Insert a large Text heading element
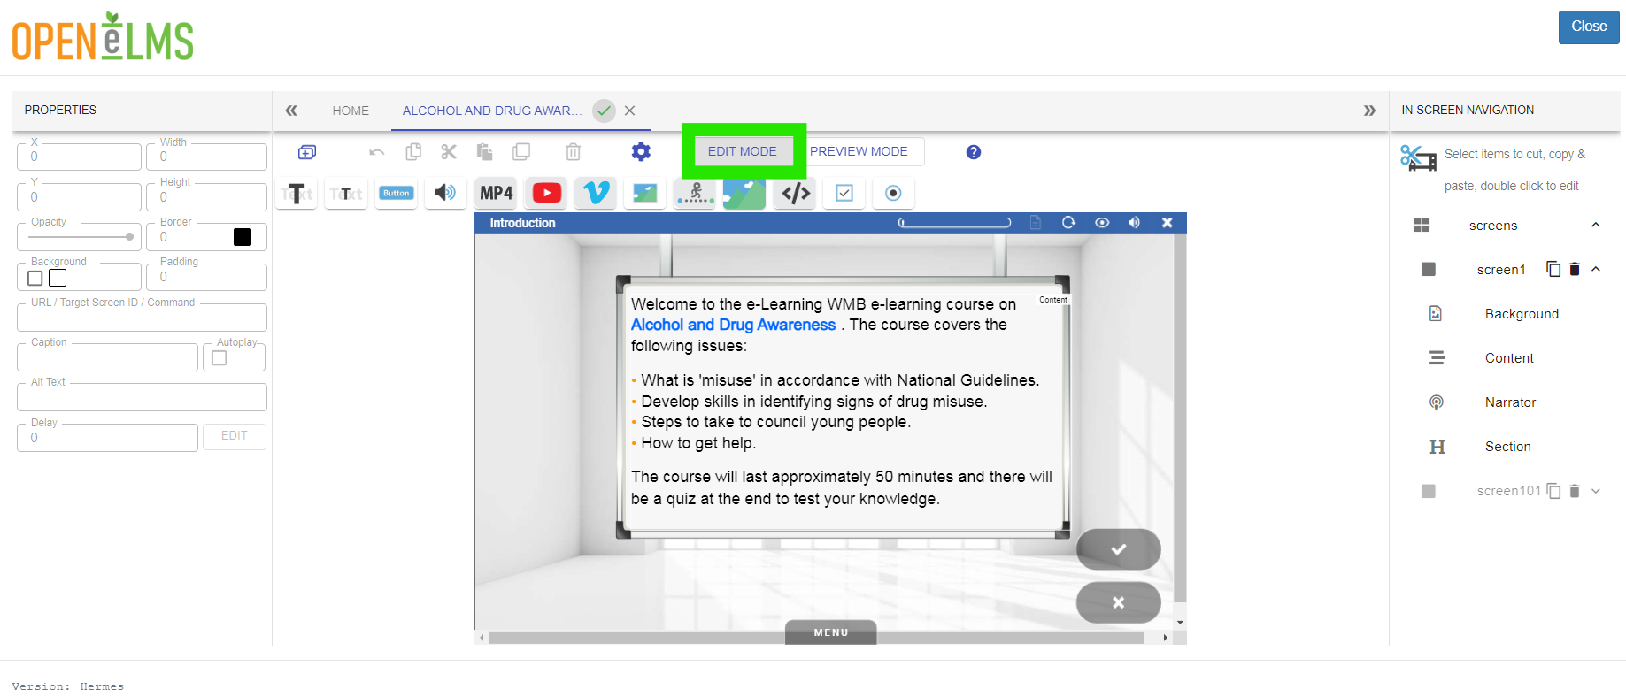Screen dimensions: 1626x697 tap(297, 193)
